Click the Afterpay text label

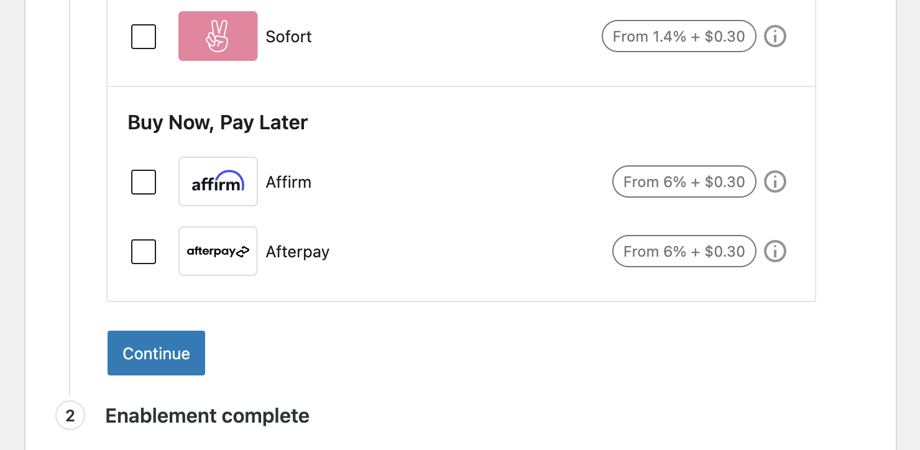pyautogui.click(x=297, y=252)
